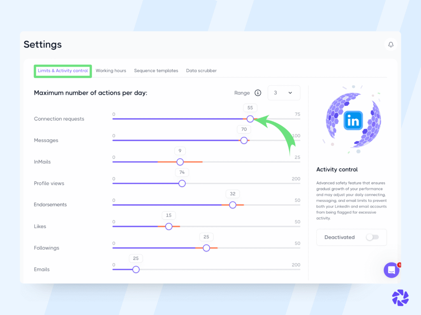The width and height of the screenshot is (421, 315).
Task: Open the Sequence templates tab
Action: [156, 71]
